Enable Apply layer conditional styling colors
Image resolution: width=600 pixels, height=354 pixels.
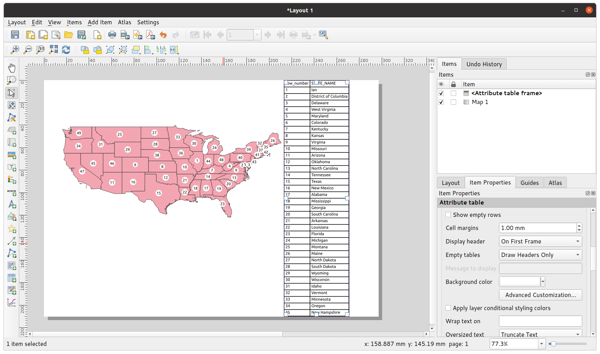tap(448, 308)
